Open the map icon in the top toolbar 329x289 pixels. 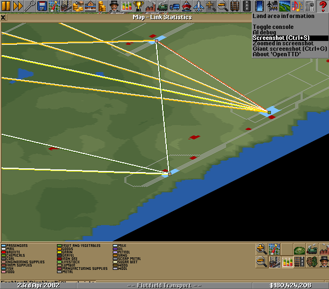(x=54, y=6)
